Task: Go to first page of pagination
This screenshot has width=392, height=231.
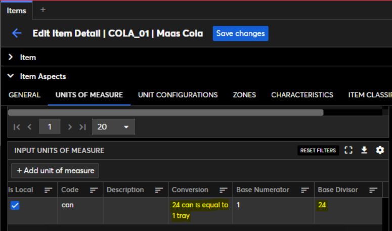Action: pos(17,127)
